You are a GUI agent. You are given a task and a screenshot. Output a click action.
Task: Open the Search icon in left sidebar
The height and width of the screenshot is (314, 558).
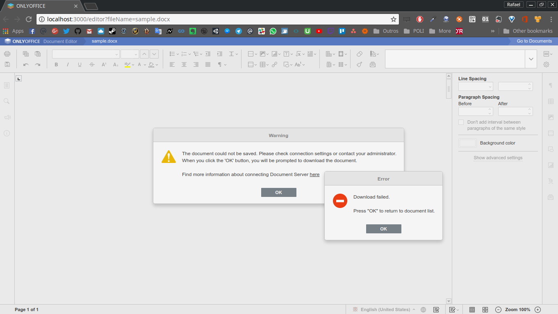pyautogui.click(x=7, y=101)
